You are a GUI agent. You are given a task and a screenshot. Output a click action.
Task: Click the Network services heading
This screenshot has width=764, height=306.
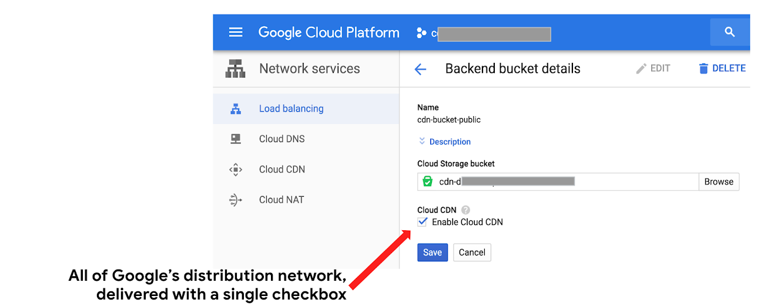coord(310,69)
